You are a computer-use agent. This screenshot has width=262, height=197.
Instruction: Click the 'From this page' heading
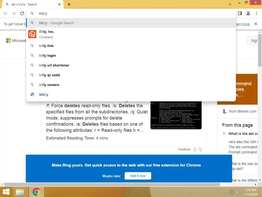[237, 125]
